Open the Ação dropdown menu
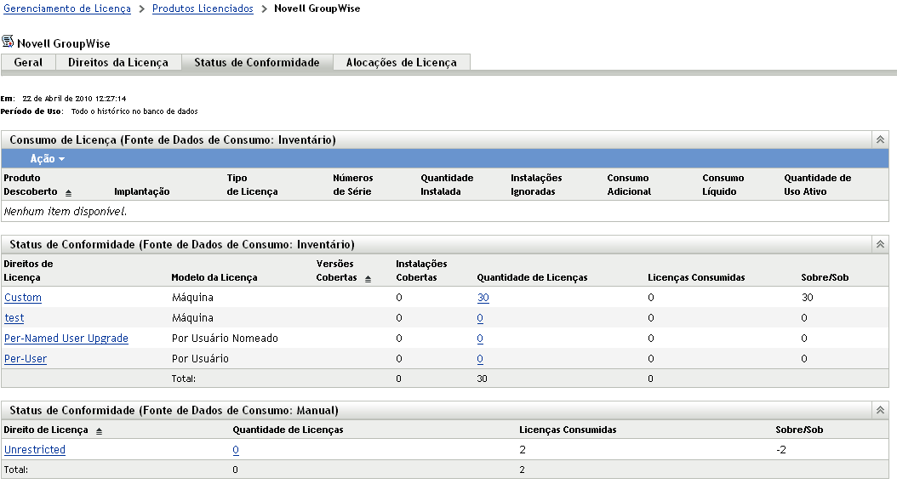 pos(47,159)
